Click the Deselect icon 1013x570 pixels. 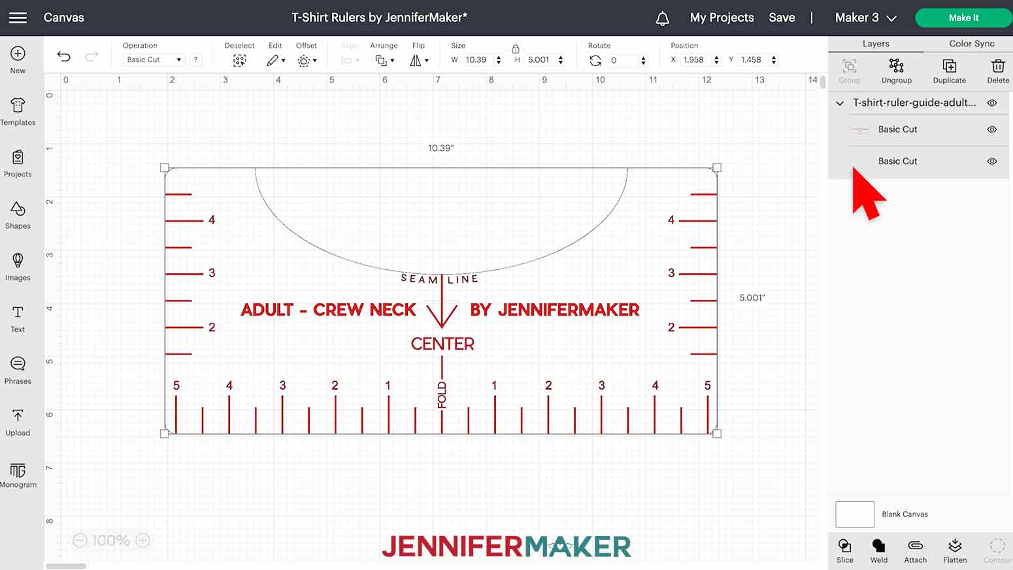(240, 60)
